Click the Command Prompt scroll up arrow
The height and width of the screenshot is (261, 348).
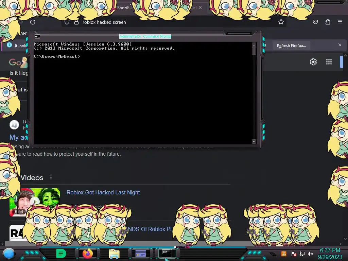click(x=254, y=45)
